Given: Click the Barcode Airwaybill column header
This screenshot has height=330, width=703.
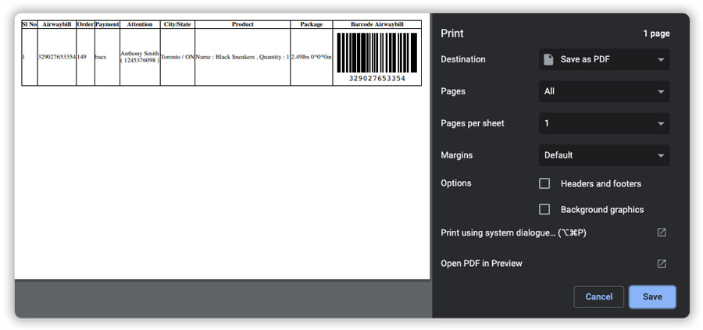Looking at the screenshot, I should 377,24.
